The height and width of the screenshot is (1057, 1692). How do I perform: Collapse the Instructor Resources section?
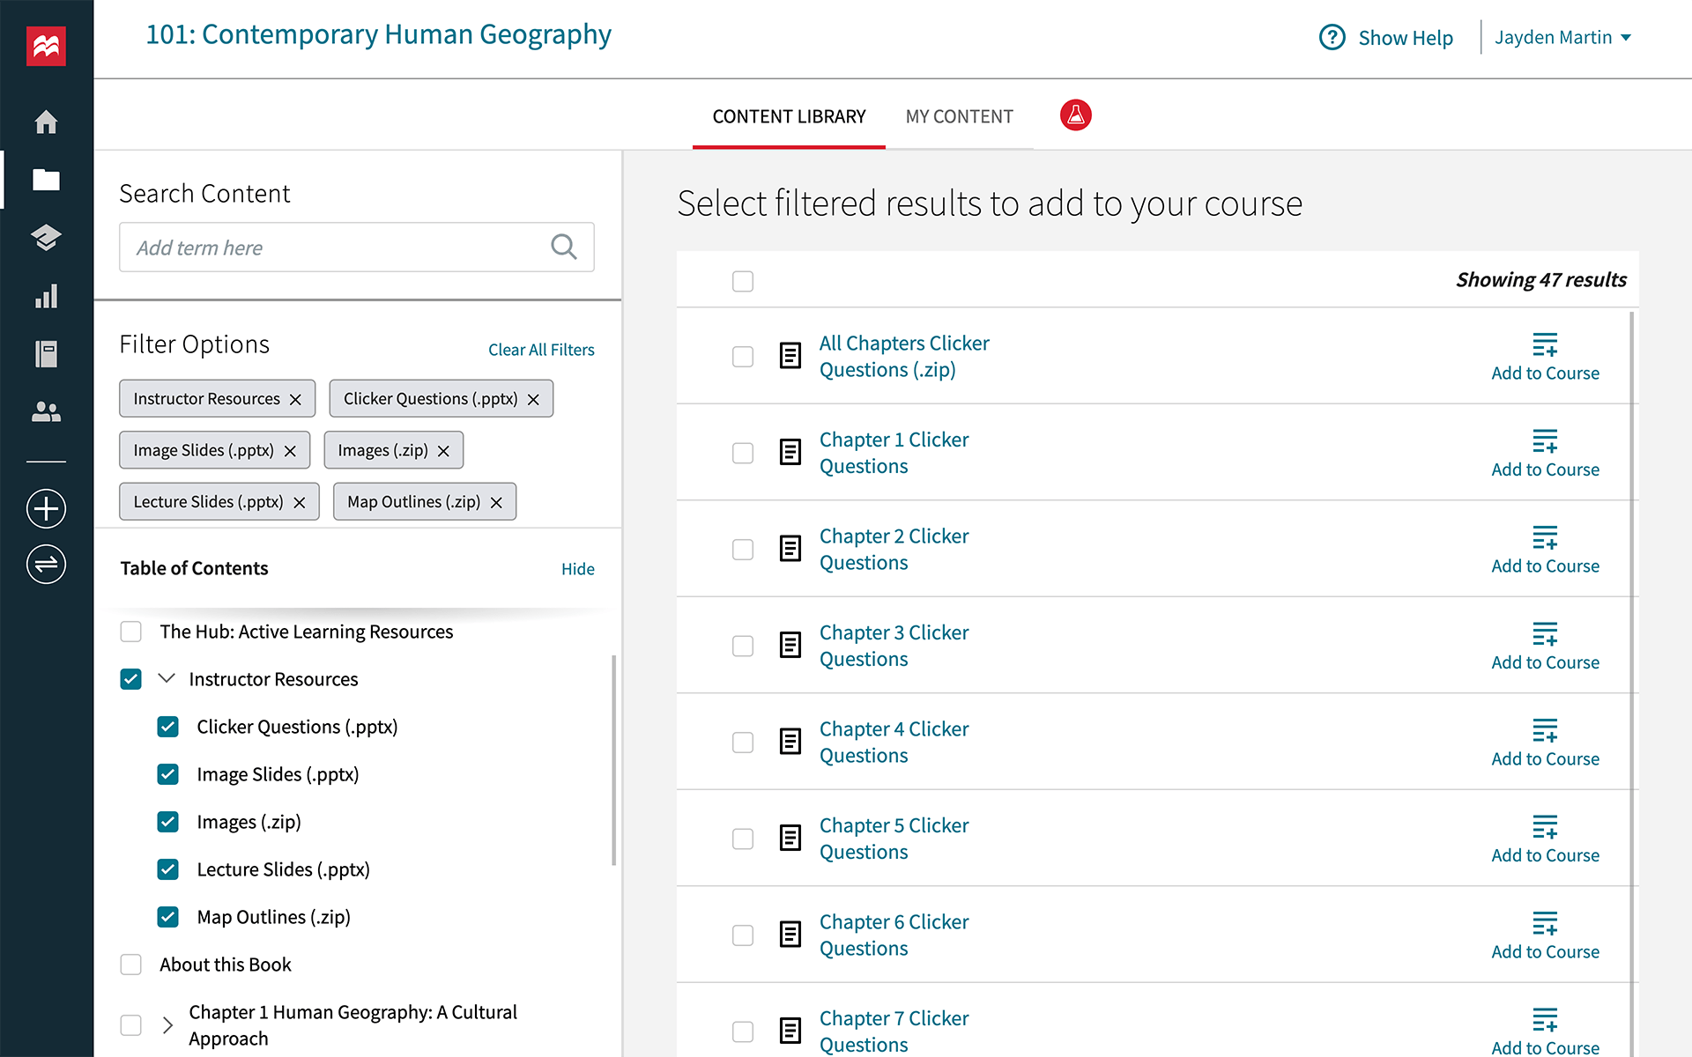coord(166,678)
